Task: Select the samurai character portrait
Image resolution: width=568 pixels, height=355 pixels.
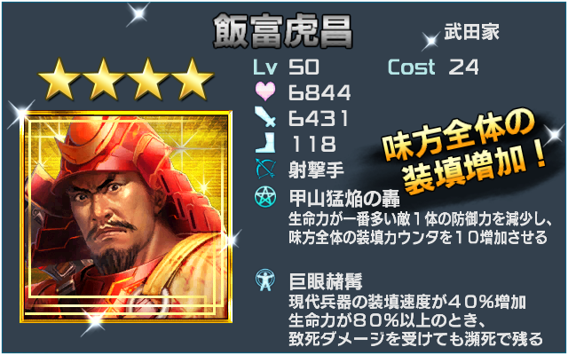Action: (x=126, y=217)
